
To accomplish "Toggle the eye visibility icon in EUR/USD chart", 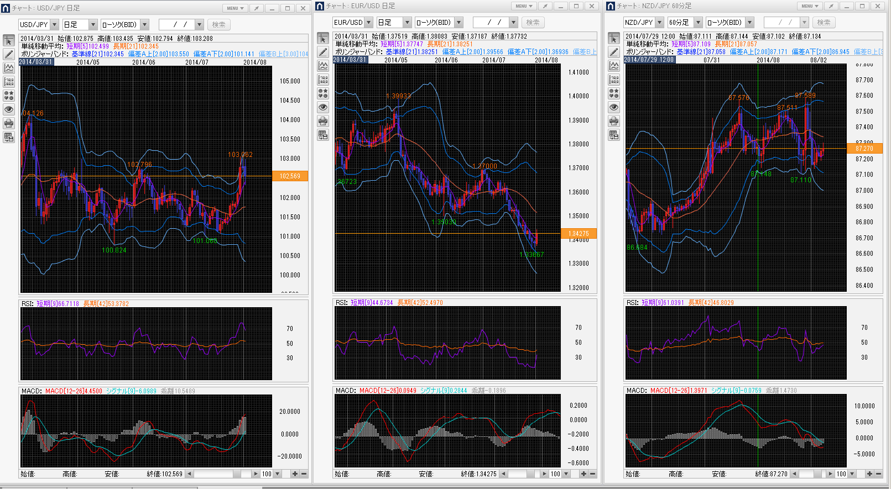I will pyautogui.click(x=323, y=107).
